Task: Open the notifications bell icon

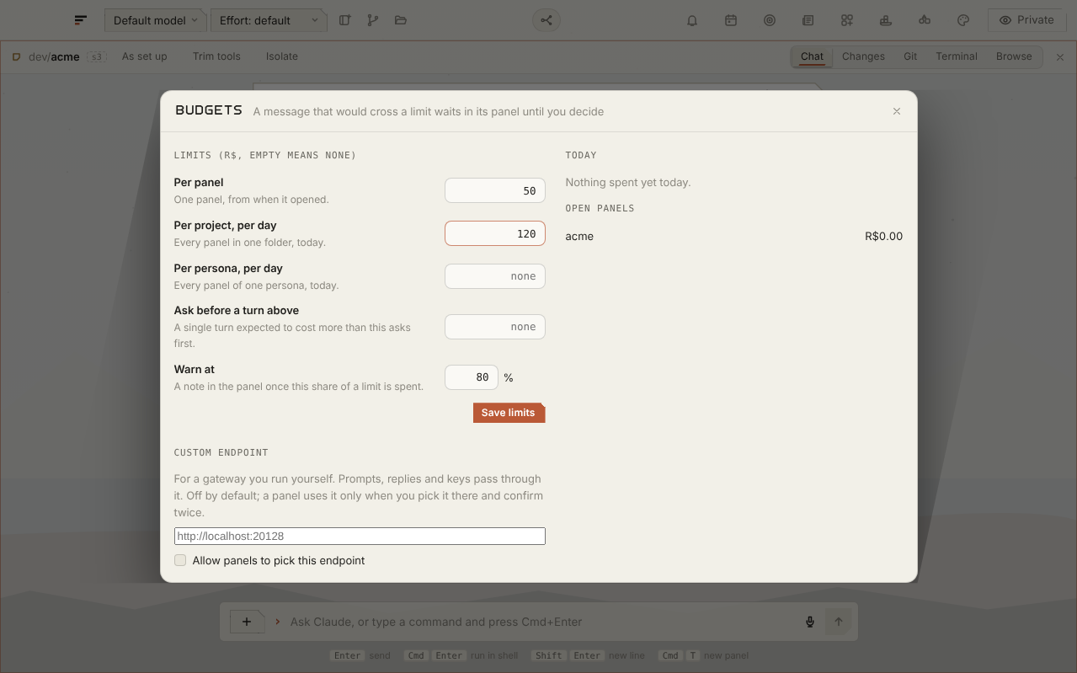Action: 692,20
